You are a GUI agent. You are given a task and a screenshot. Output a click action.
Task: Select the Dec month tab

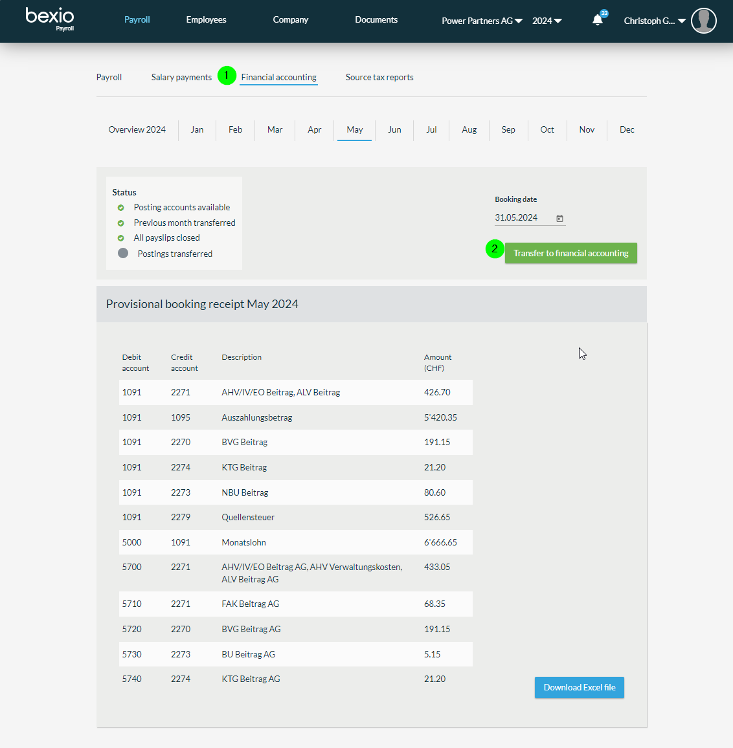point(627,130)
